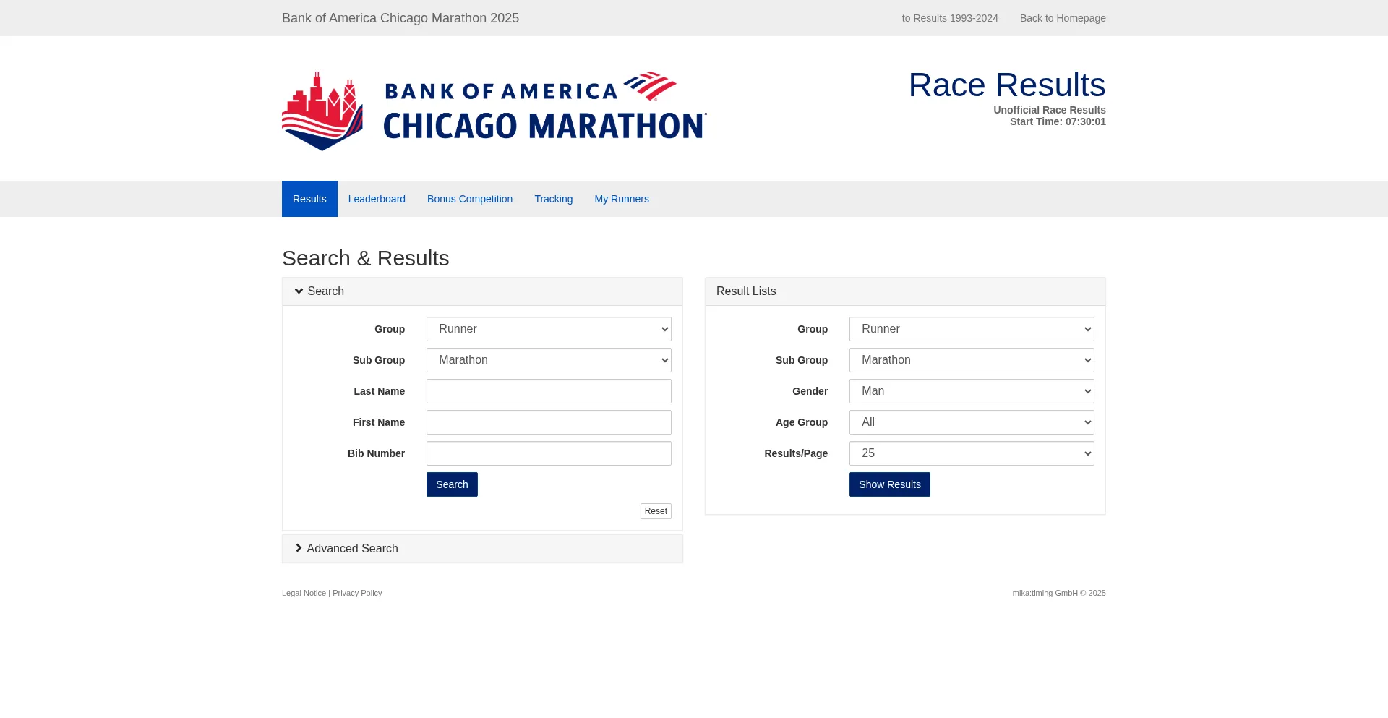Open the Age Group dropdown

coord(971,422)
